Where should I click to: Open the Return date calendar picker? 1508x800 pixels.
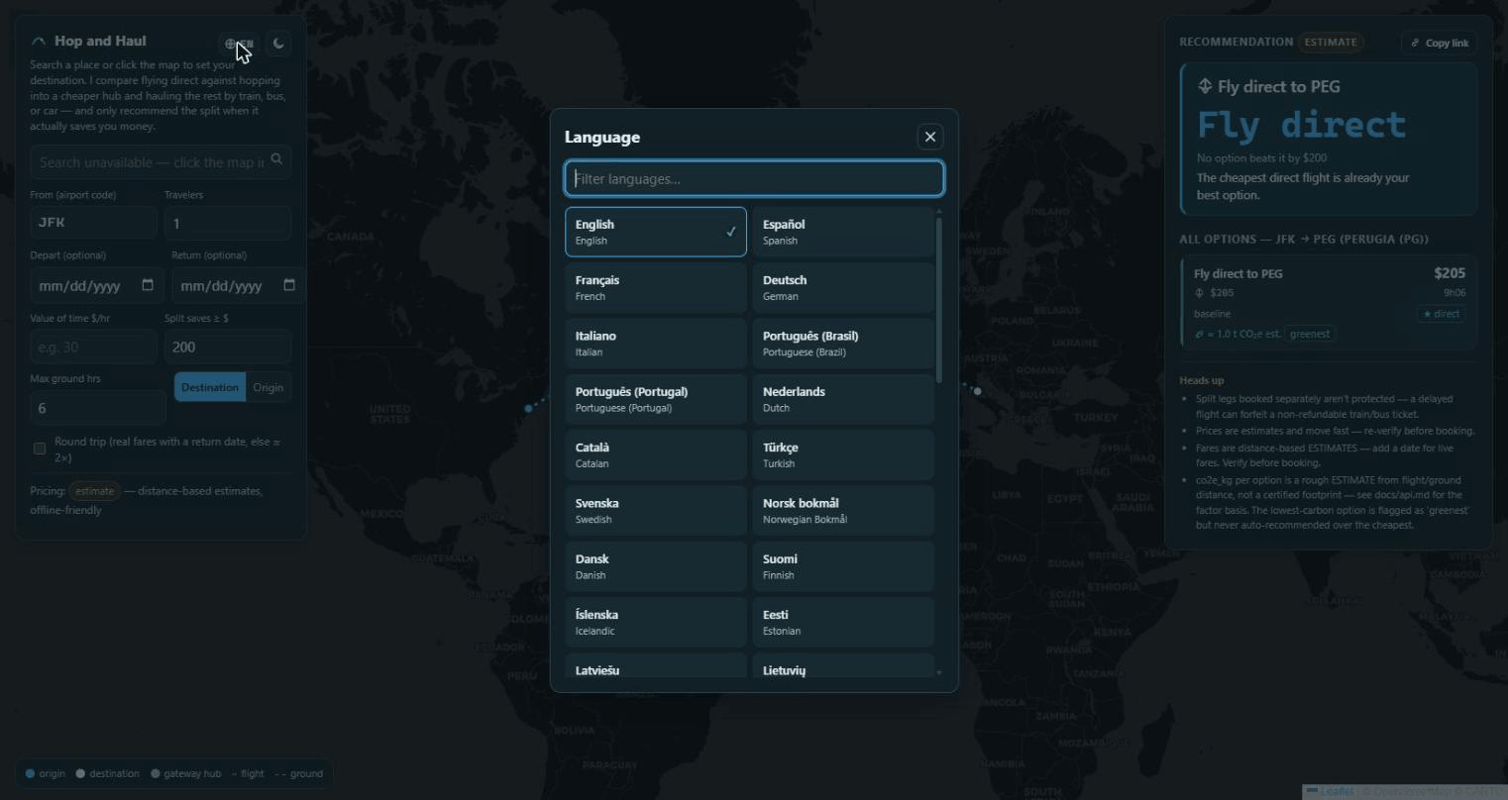pos(289,285)
